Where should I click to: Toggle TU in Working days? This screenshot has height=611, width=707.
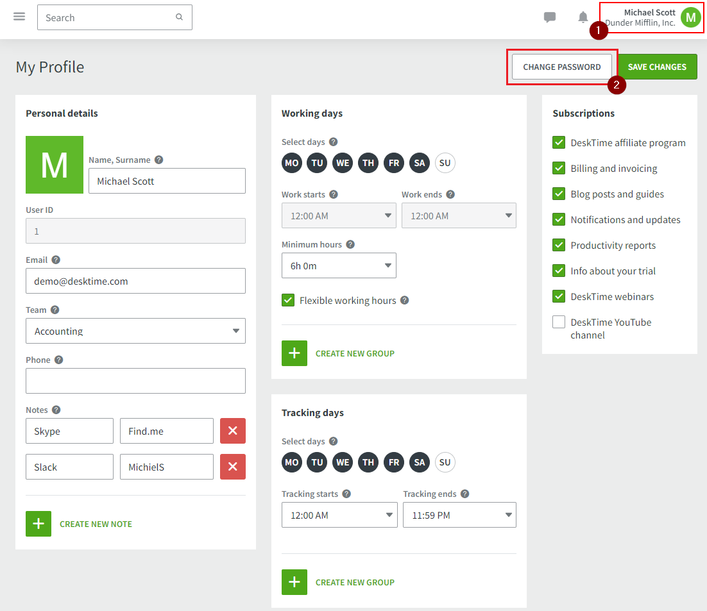point(318,163)
